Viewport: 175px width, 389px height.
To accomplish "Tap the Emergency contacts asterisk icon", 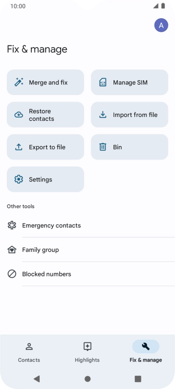I will 12,225.
